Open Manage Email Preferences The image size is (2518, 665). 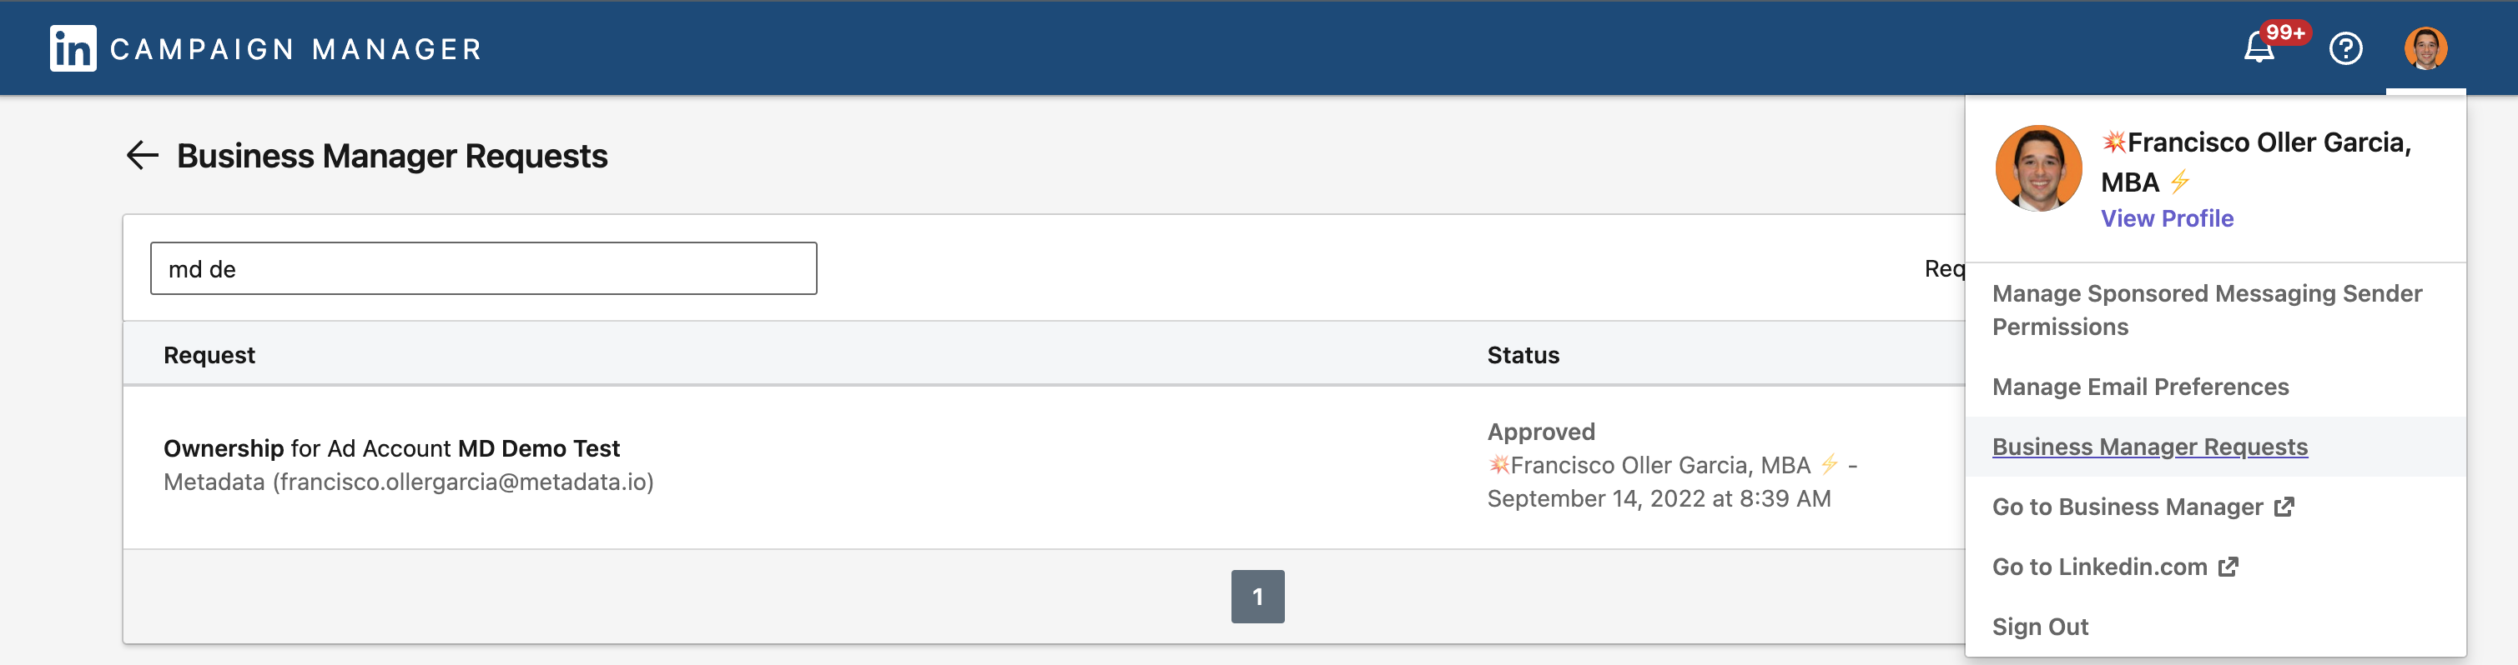pyautogui.click(x=2141, y=386)
